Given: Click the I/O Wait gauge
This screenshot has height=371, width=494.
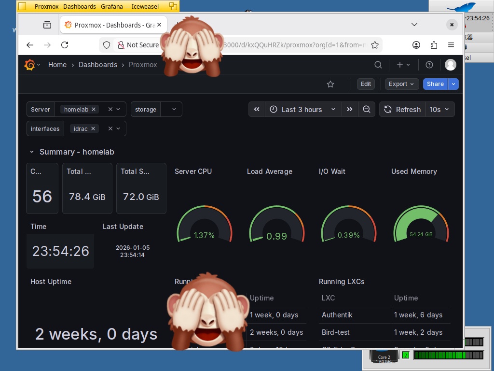Looking at the screenshot, I should coord(348,224).
